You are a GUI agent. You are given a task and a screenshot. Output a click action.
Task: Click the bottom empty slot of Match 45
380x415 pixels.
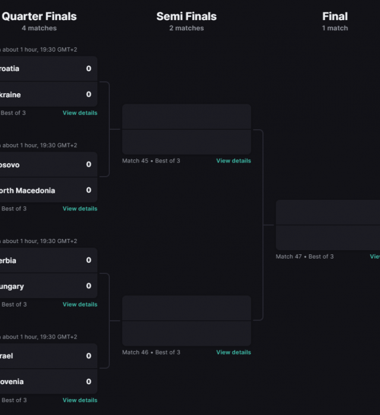(186, 142)
